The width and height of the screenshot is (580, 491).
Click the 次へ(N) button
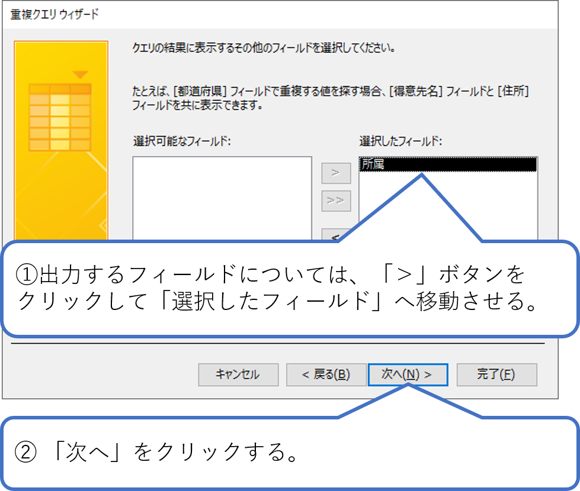(x=408, y=374)
